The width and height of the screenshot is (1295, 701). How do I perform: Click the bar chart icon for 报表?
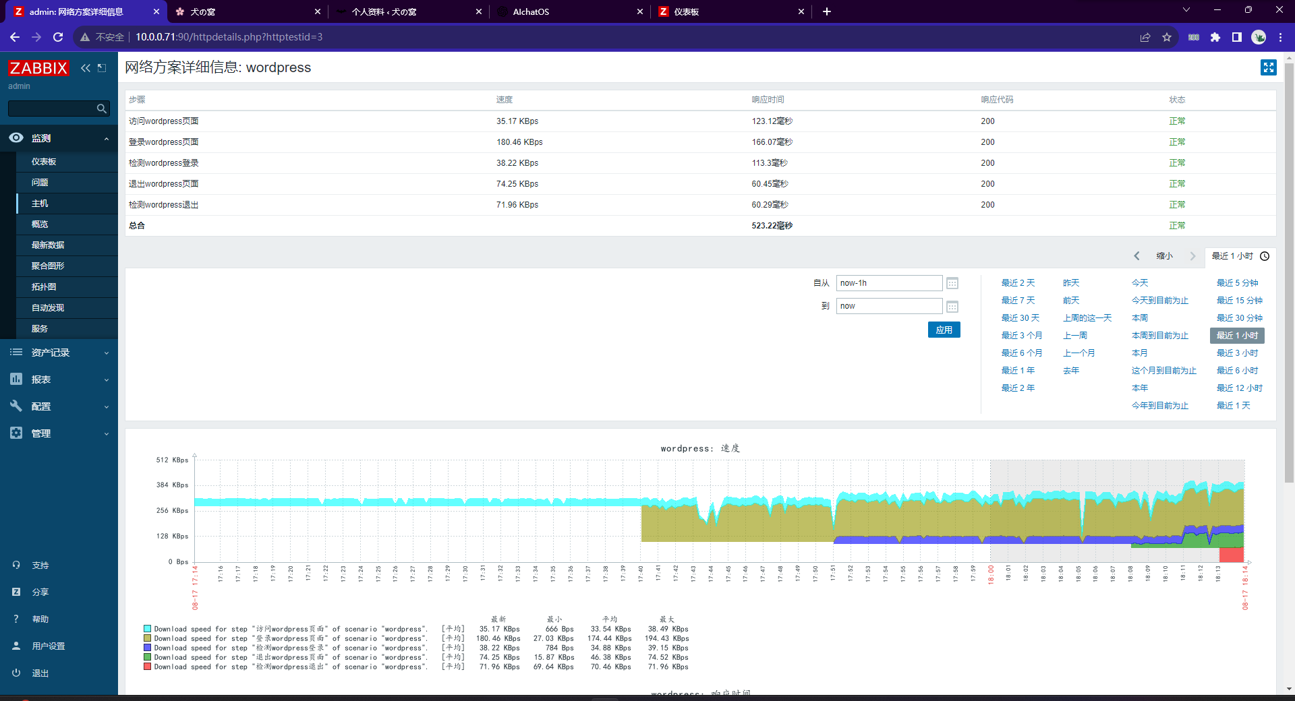pos(16,379)
